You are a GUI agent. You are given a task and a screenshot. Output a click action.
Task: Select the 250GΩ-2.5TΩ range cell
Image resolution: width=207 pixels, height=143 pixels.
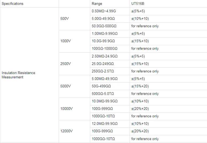[103, 71]
